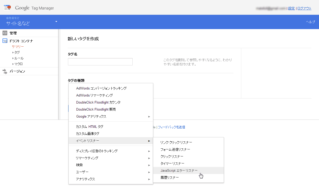Open the サマリー link in sidebar
Viewport: 319px width, 187px height.
point(18,47)
